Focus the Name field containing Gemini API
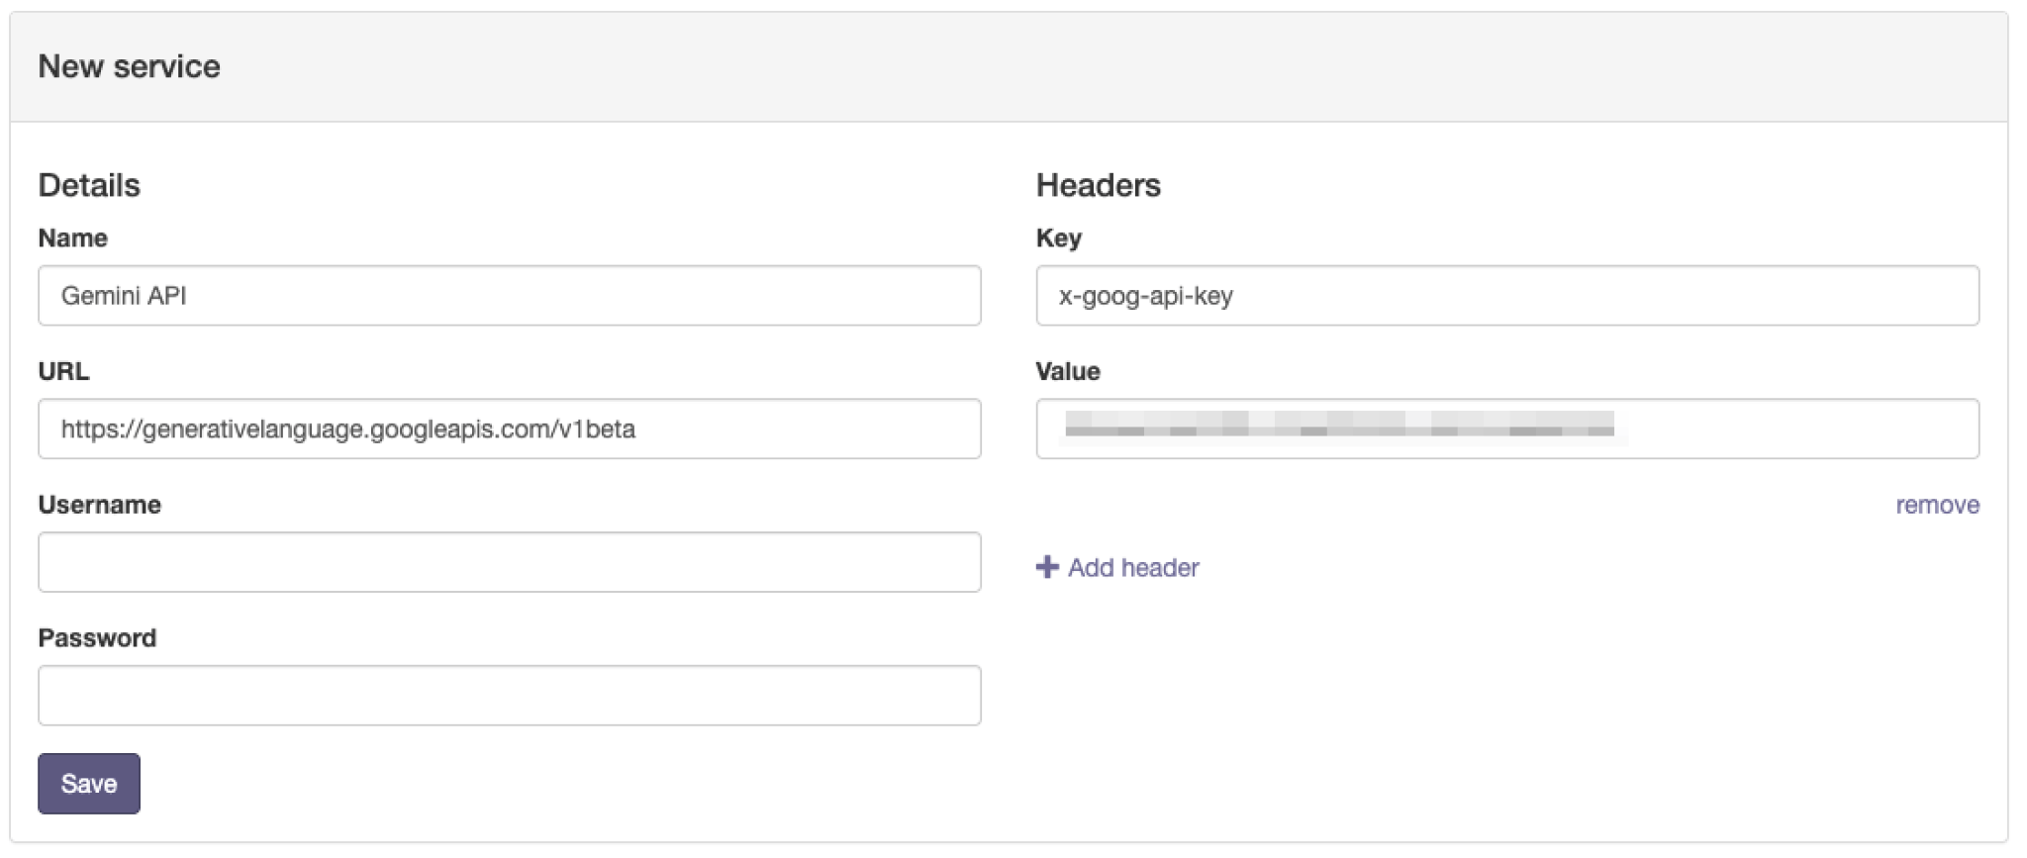The width and height of the screenshot is (2027, 858). 510,295
